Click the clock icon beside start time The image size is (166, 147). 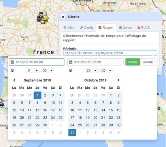pyautogui.click(x=12, y=71)
